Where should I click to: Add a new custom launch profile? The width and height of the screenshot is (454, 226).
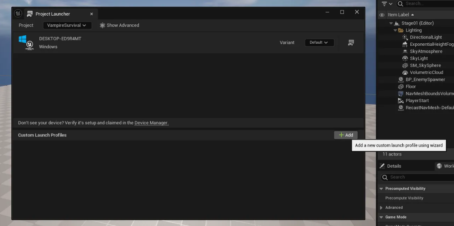pos(346,135)
